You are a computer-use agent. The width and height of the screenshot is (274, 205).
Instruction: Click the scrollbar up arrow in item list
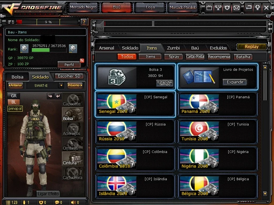pyautogui.click(x=265, y=67)
